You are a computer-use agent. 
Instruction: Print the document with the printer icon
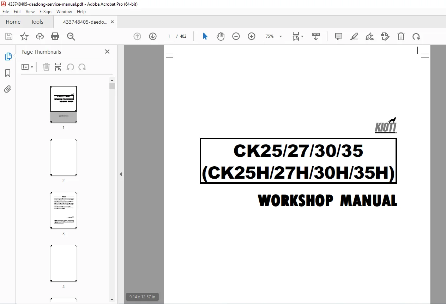(x=55, y=36)
